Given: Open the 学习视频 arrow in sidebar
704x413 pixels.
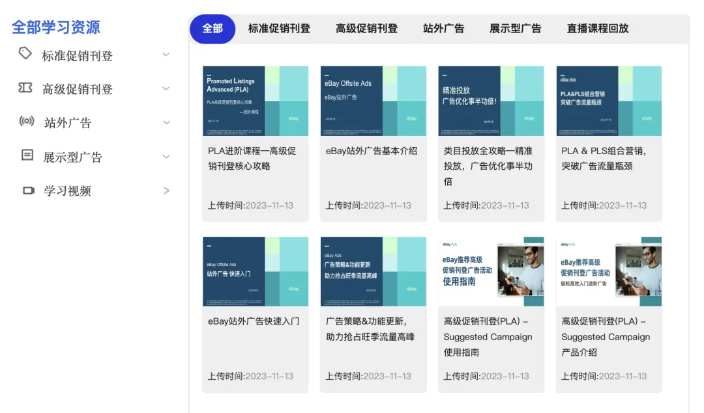Looking at the screenshot, I should (x=167, y=191).
